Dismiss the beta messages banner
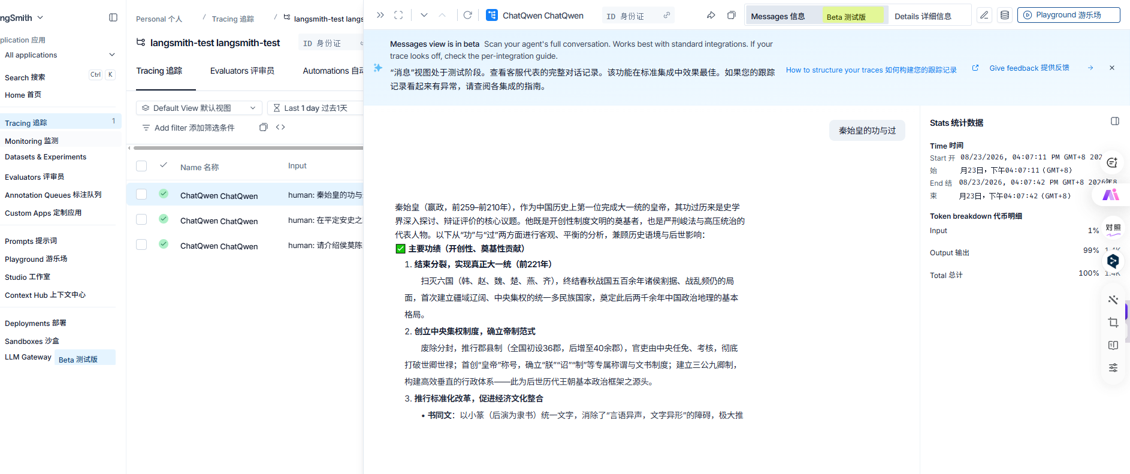This screenshot has height=474, width=1130. [x=1112, y=68]
